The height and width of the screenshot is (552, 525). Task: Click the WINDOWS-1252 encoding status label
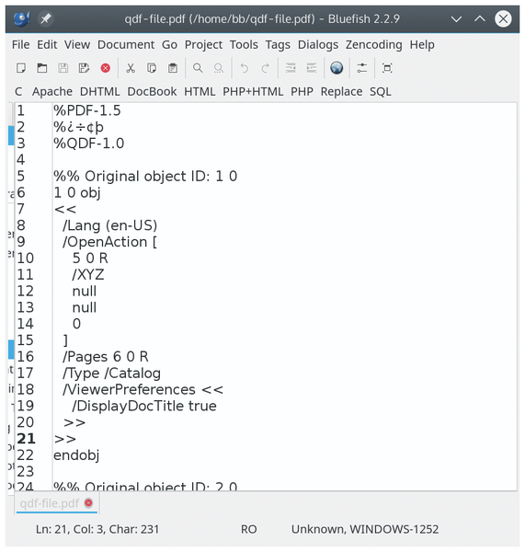click(394, 529)
